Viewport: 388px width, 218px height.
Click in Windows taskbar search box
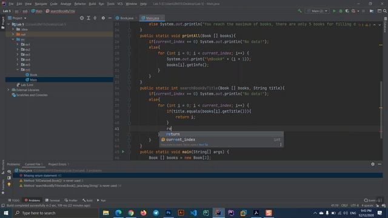[x=56, y=213]
